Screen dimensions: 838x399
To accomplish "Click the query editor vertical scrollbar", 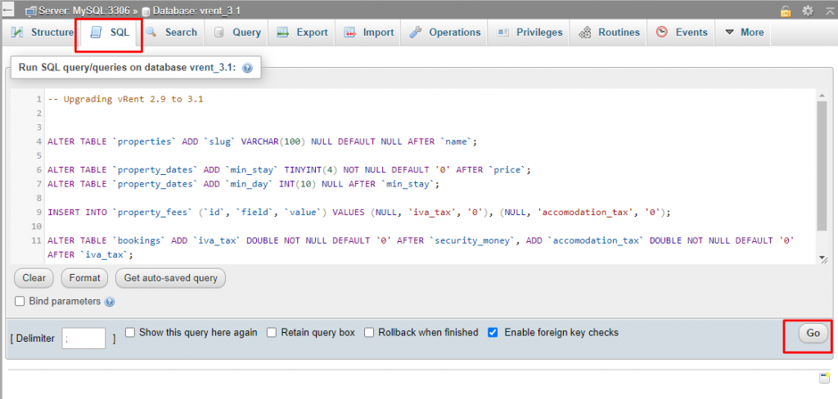I will point(822,164).
